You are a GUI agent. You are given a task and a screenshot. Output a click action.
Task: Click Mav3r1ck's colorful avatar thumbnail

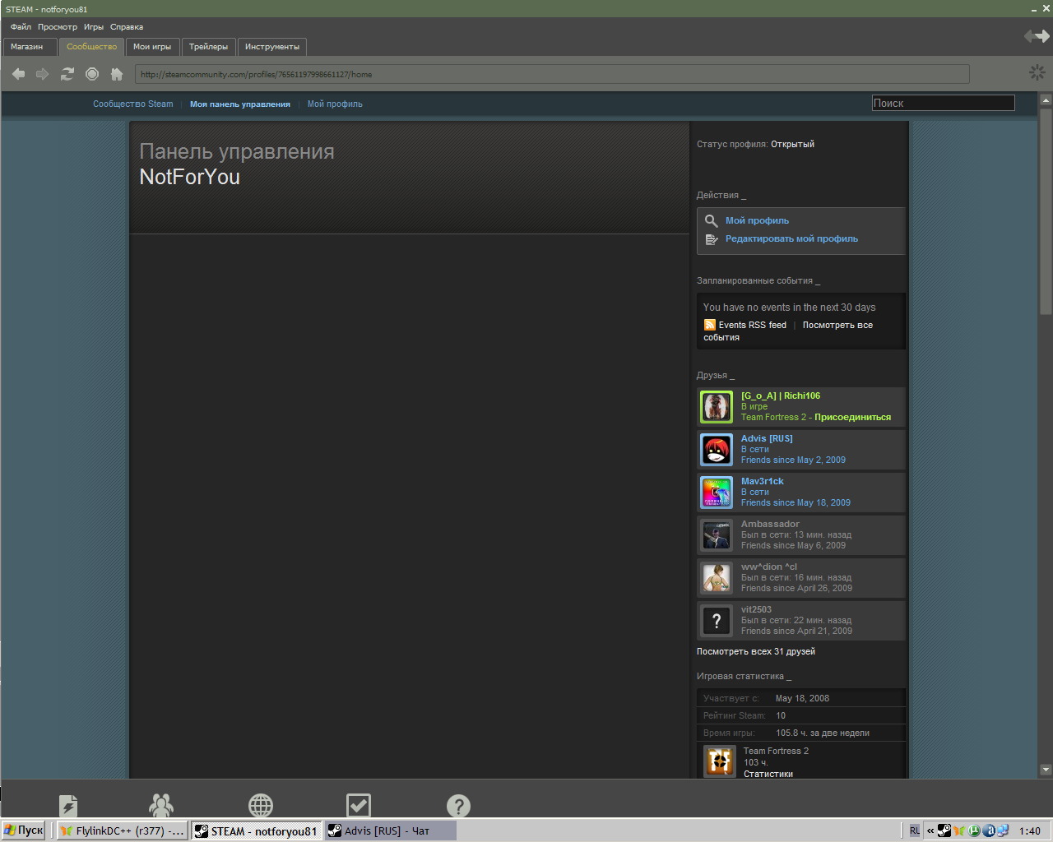point(717,493)
